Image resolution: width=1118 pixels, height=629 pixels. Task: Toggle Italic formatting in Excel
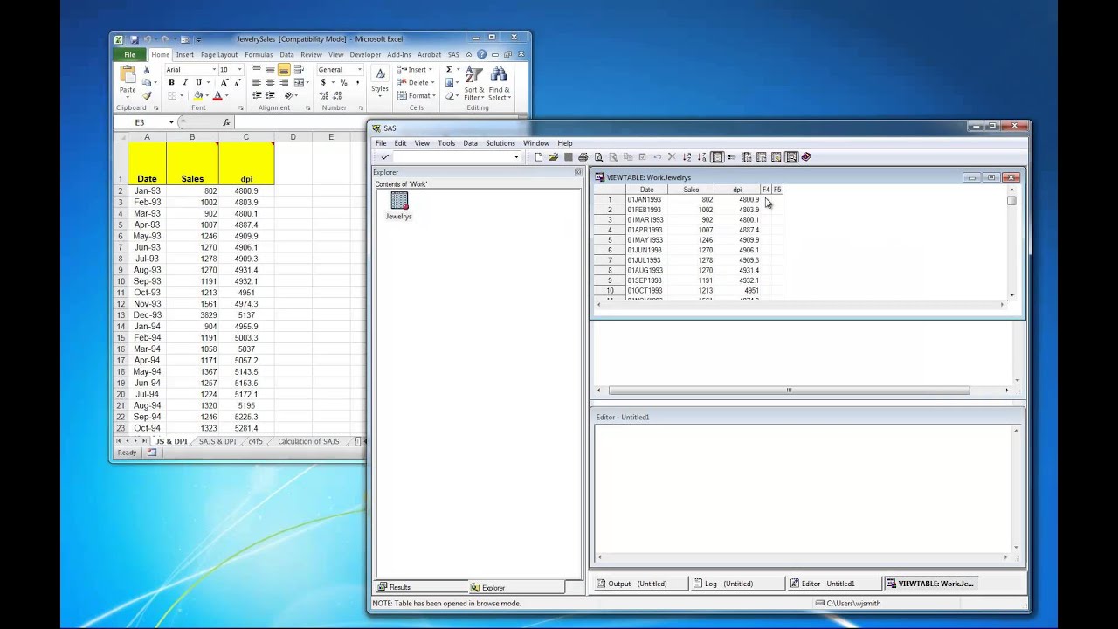184,83
